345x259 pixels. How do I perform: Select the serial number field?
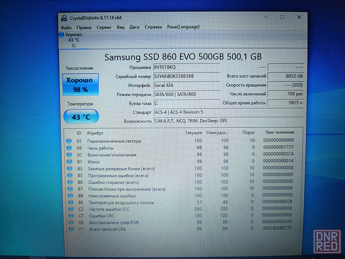186,76
